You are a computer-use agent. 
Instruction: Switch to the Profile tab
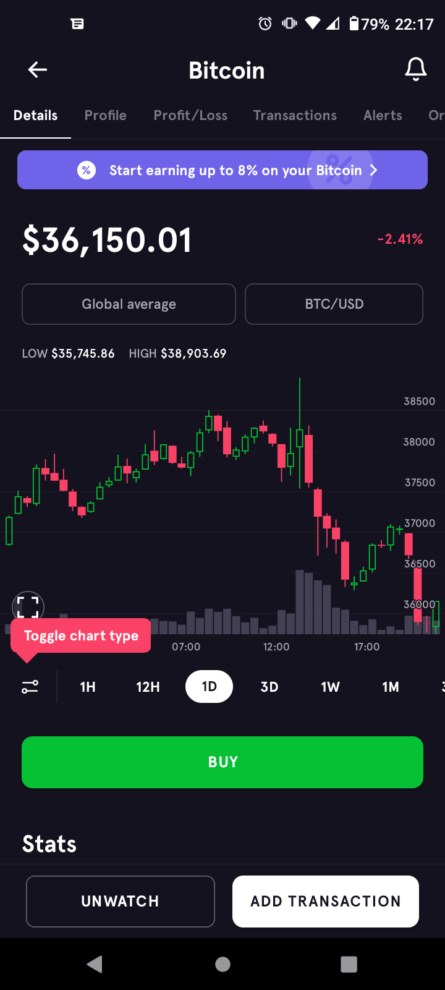106,116
